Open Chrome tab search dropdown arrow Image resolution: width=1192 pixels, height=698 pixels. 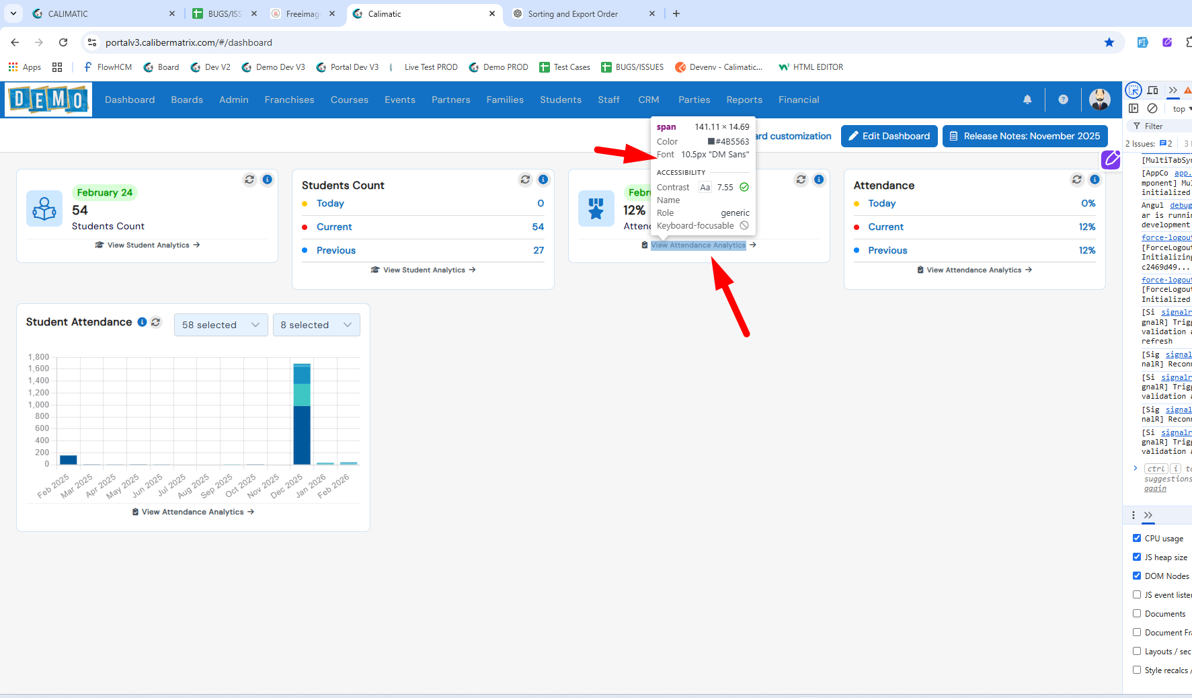tap(13, 13)
